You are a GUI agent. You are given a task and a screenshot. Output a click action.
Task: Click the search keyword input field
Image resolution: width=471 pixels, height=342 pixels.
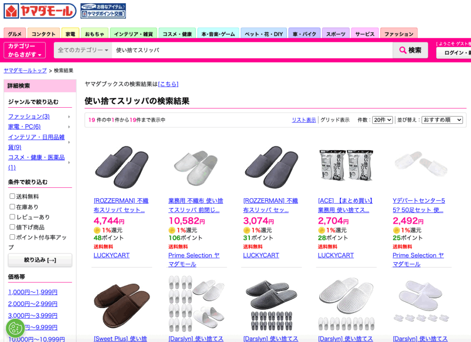[x=253, y=50]
